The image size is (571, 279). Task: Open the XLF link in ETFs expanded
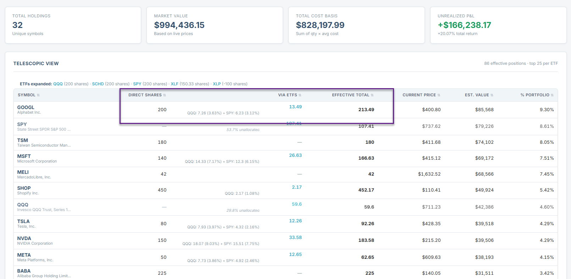(x=174, y=84)
